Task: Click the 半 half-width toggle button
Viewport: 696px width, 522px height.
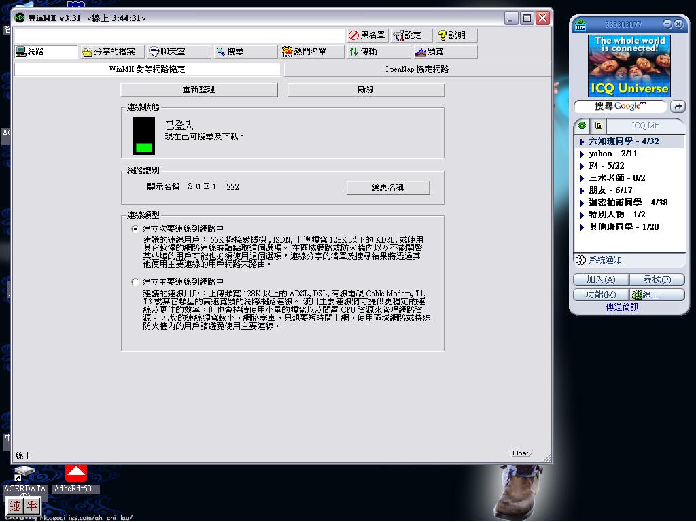Action: tap(31, 506)
